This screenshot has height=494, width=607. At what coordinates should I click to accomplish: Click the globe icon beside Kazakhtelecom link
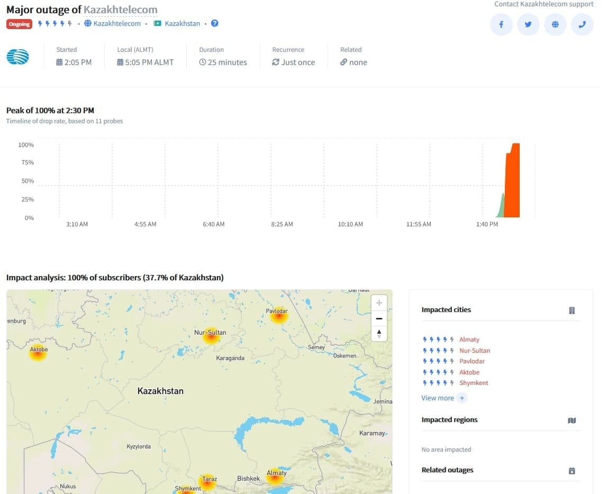[88, 23]
